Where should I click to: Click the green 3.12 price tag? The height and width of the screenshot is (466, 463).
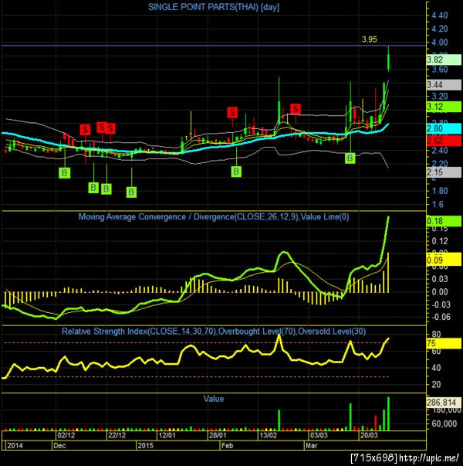click(x=444, y=107)
